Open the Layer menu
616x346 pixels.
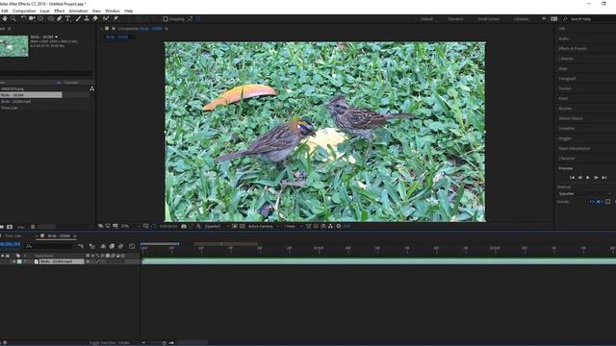click(x=45, y=11)
